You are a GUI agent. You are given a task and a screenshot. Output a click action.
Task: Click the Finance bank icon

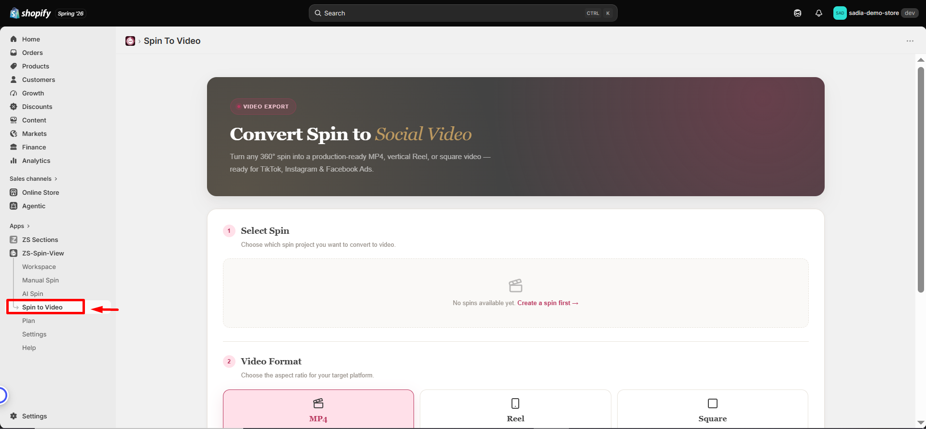pyautogui.click(x=14, y=147)
